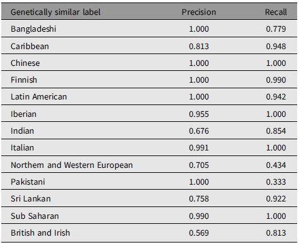The width and height of the screenshot is (299, 245).
Task: Click Northern and Western European label
Action: click(71, 165)
